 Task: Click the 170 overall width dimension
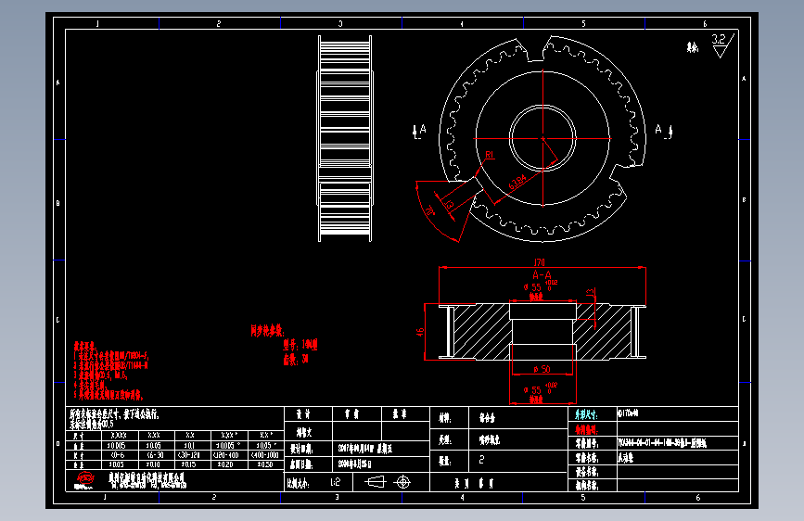pos(540,262)
